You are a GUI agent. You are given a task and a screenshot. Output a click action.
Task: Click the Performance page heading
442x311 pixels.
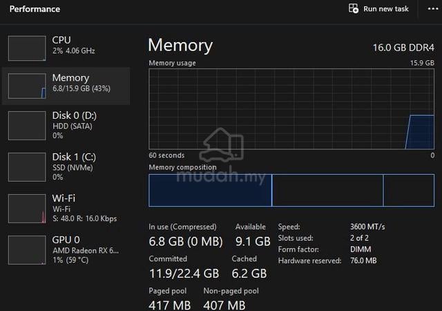(x=35, y=9)
